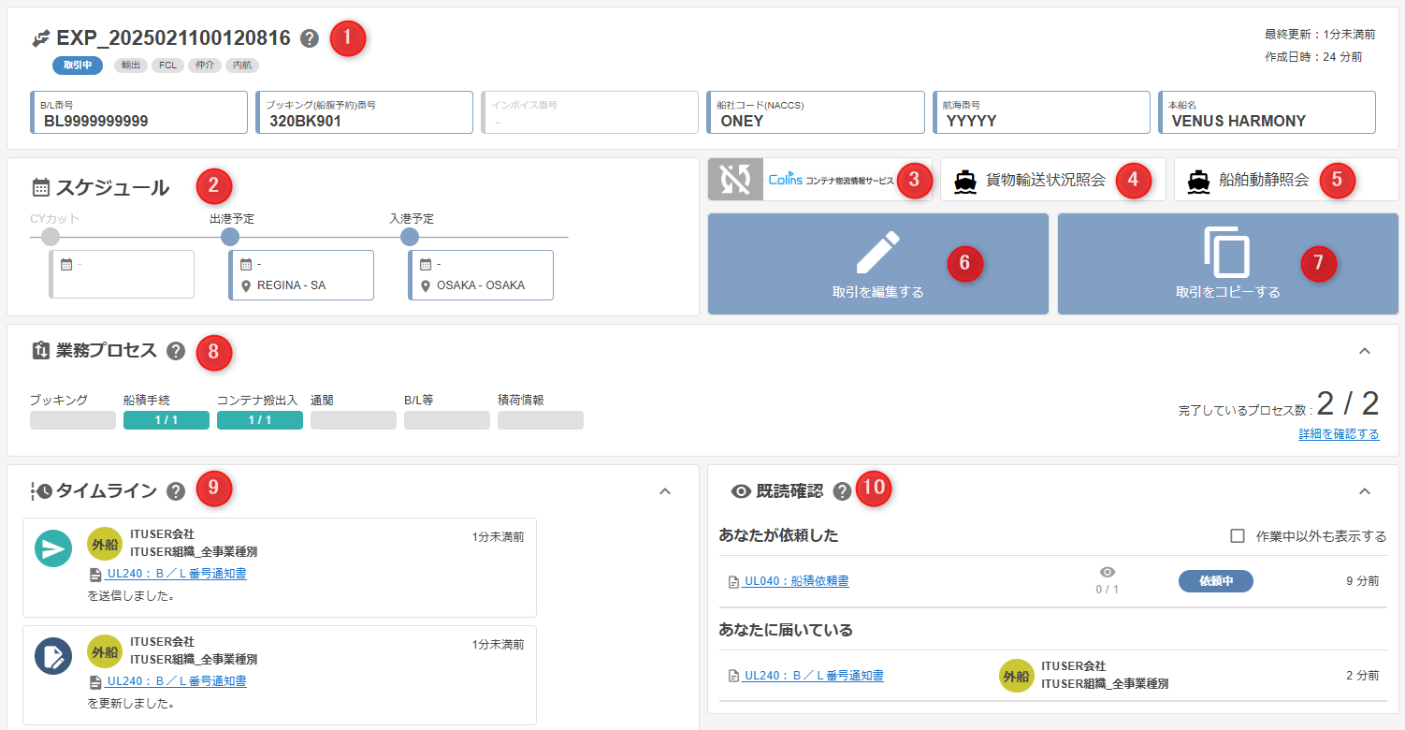
Task: Collapse the タイムライン panel
Action: point(665,491)
